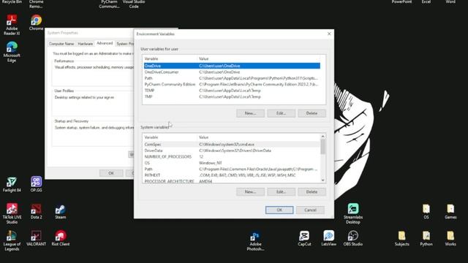
Task: Launch Dota 2 desktop shortcut
Action: point(36,211)
